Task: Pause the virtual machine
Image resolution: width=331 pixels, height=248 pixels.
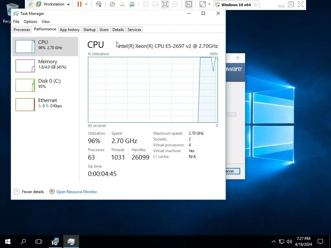Action: tap(80, 4)
